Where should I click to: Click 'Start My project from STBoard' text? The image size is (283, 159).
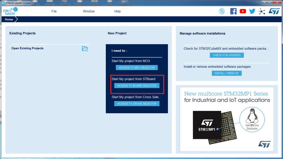tap(133, 79)
